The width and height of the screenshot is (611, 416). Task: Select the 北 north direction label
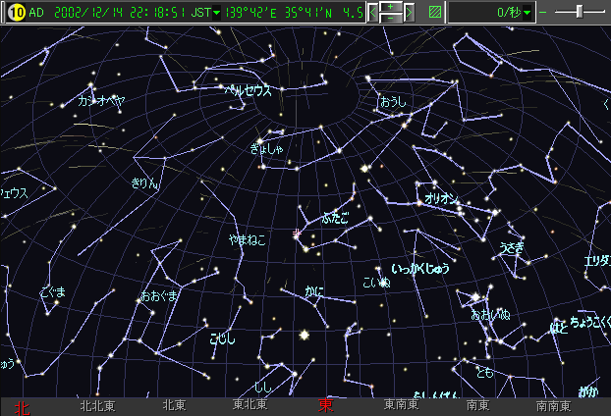[x=22, y=405]
